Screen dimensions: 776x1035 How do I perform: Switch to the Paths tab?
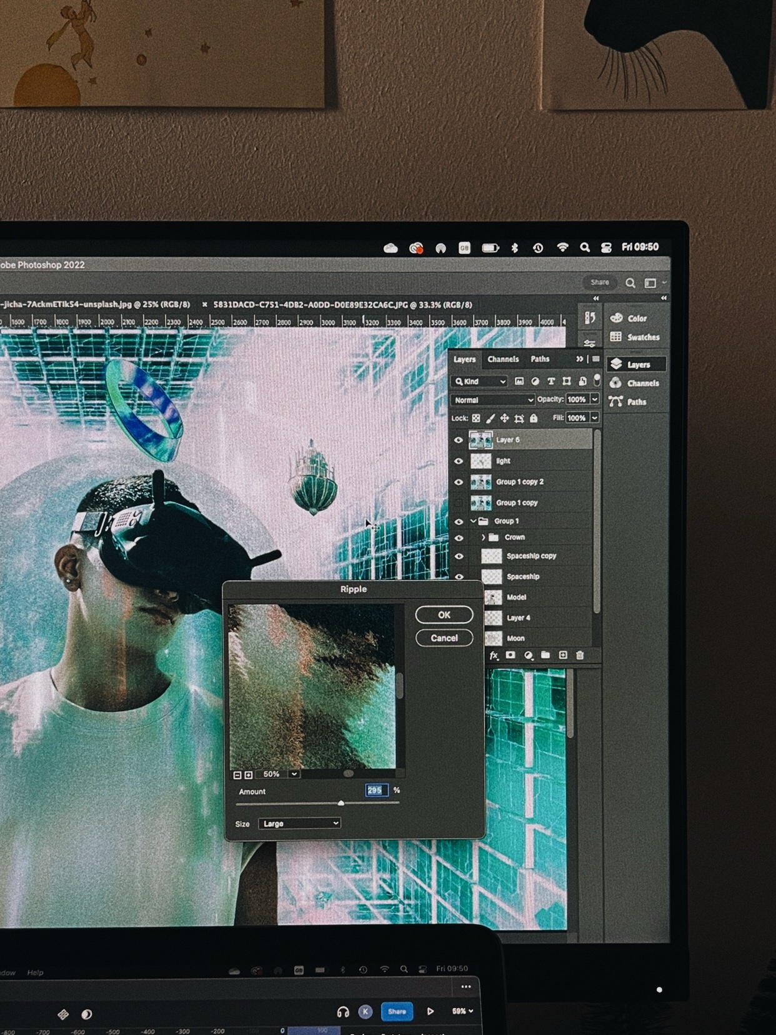(x=540, y=359)
